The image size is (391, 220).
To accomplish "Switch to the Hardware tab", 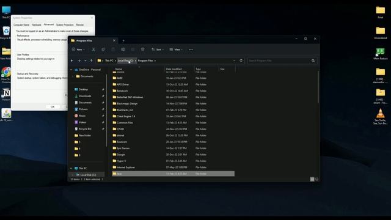I will pos(37,24).
